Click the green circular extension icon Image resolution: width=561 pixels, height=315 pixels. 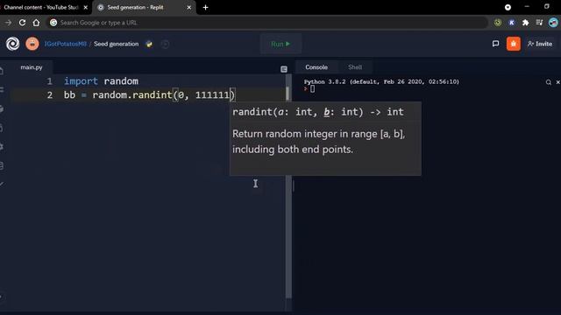[x=498, y=23]
